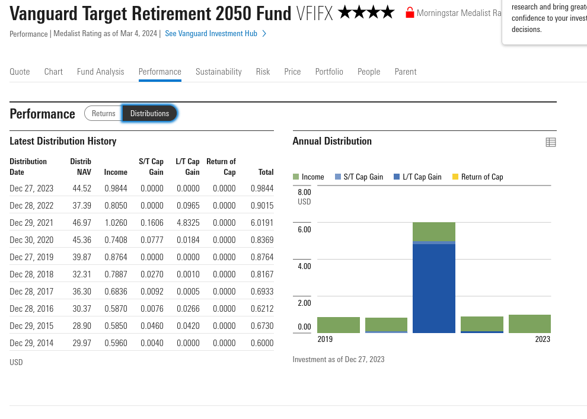
Task: Click the Dec 29, 2021 date cell
Action: click(x=31, y=223)
